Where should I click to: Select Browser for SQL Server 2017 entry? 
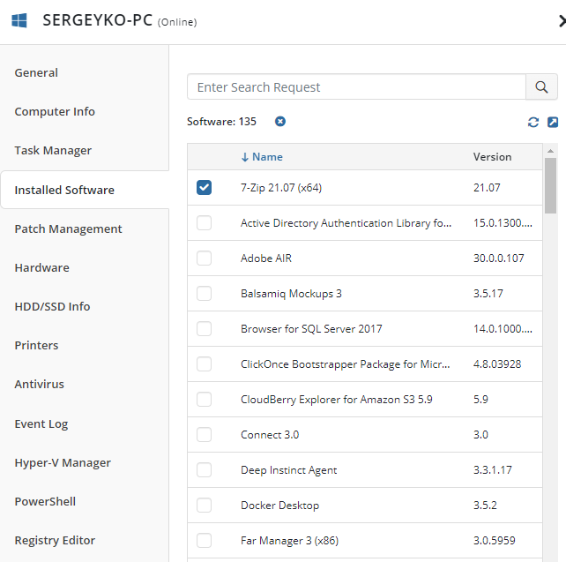coord(311,329)
